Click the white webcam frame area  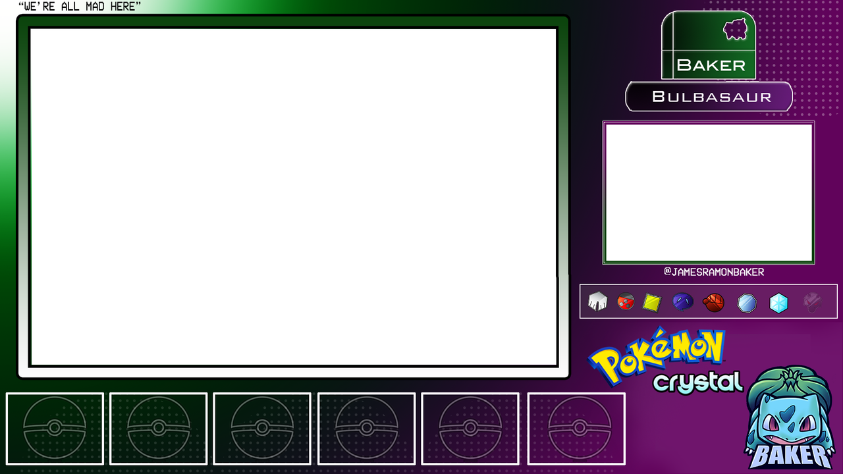[709, 192]
